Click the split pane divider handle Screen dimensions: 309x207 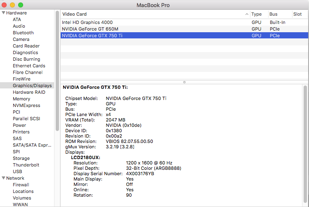(184, 82)
